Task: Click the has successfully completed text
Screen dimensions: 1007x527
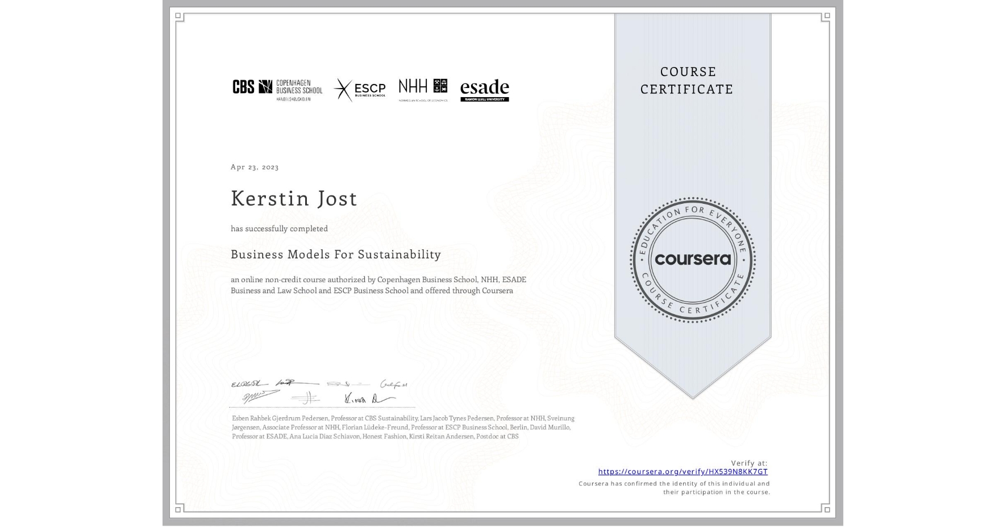Action: [279, 228]
